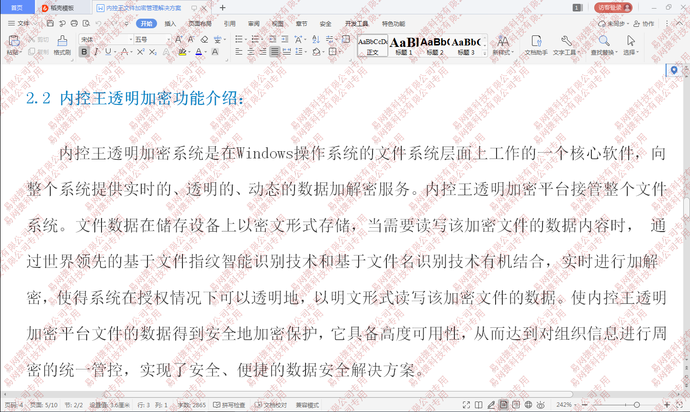690x412 pixels.
Task: Click the new tab plus button
Action: click(223, 8)
